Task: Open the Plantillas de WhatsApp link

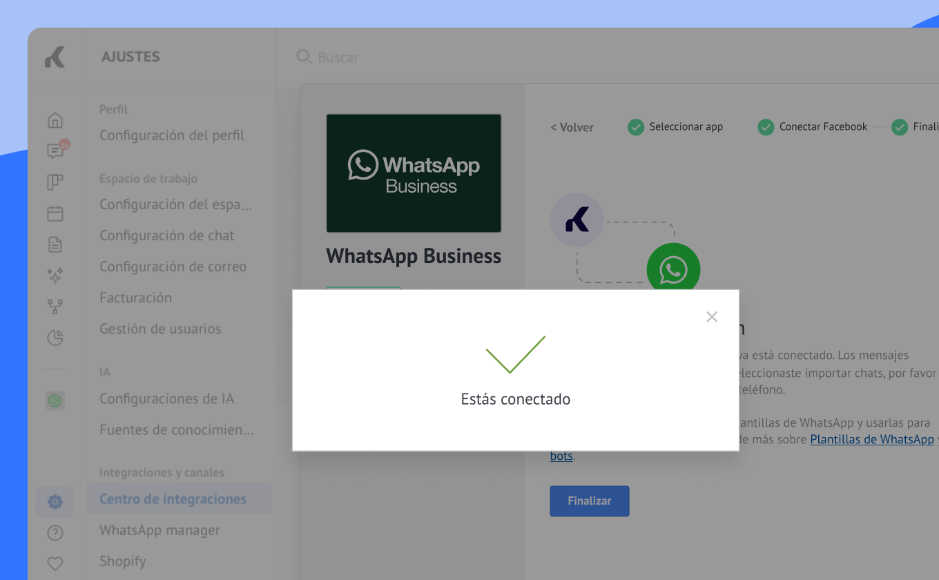Action: (x=871, y=439)
